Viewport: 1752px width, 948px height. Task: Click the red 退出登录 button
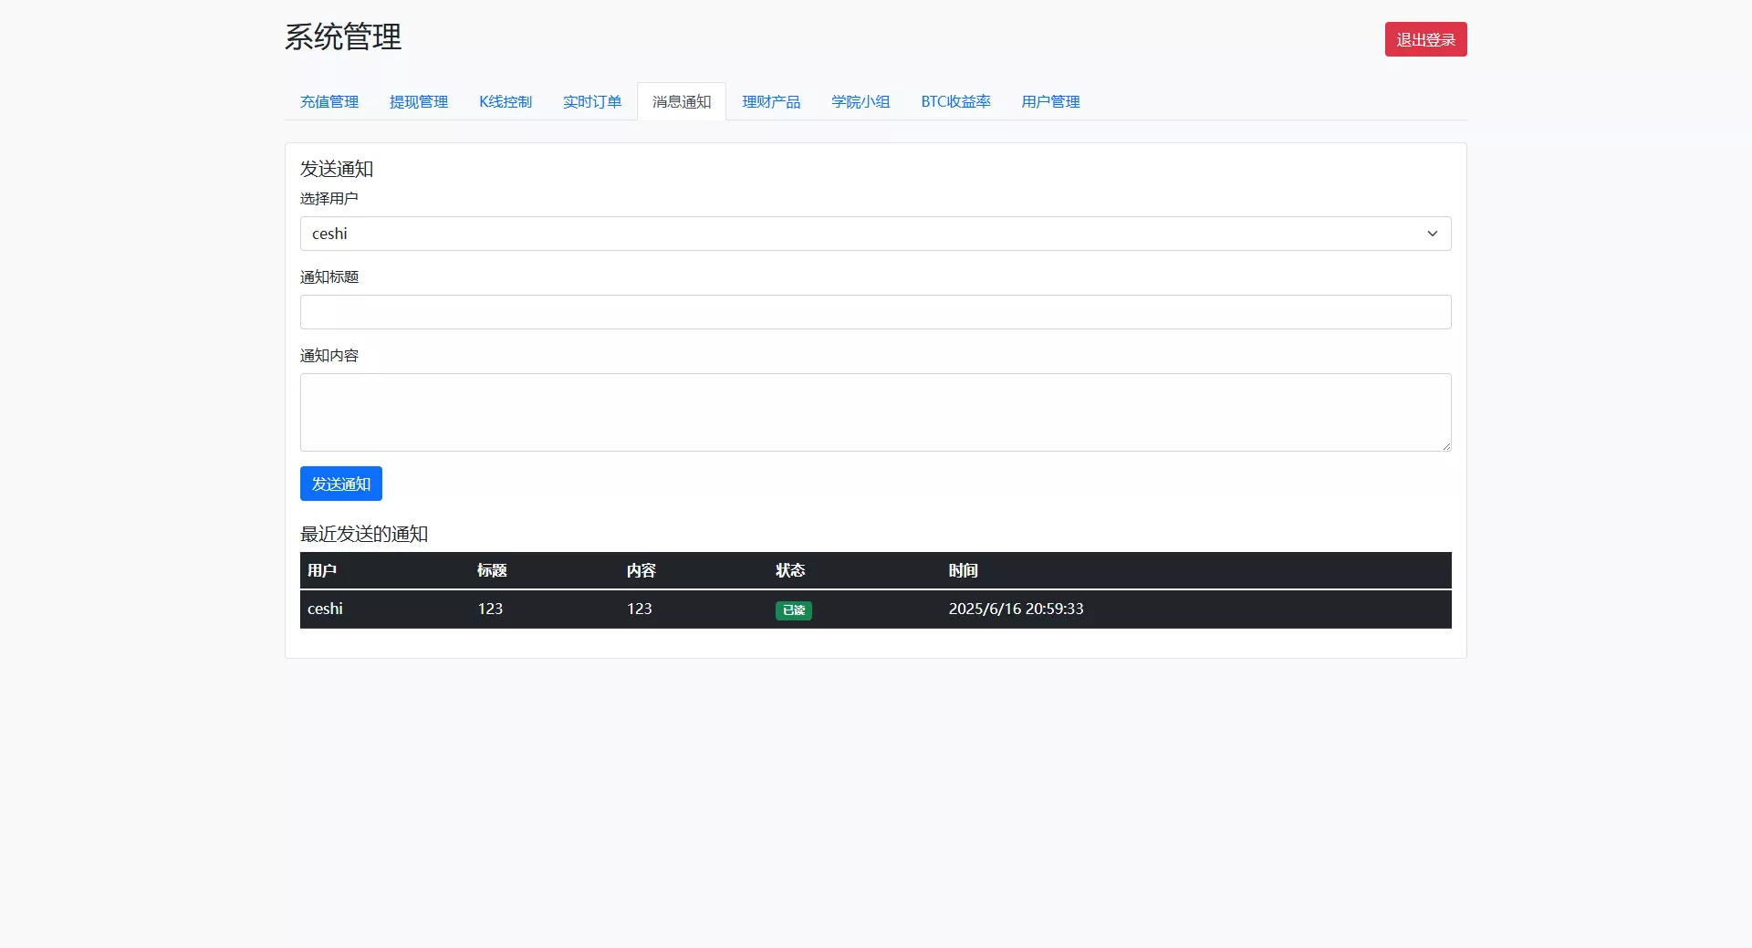[x=1425, y=39]
